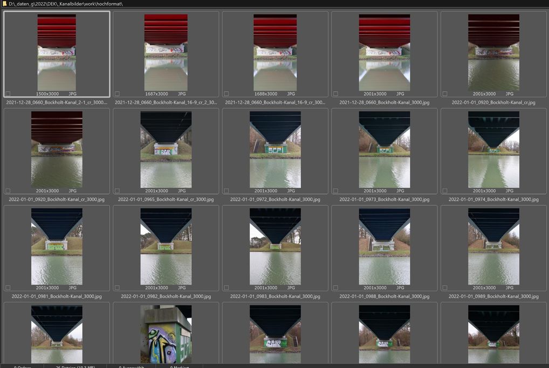
Task: Enable checkbox of 0988_Bockholt-Kanal_3000.jpg
Action: coord(335,288)
